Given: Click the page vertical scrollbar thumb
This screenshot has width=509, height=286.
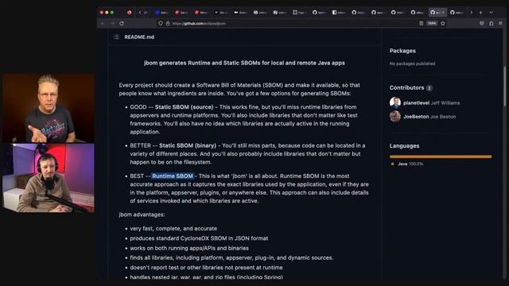Looking at the screenshot, I should (505, 86).
